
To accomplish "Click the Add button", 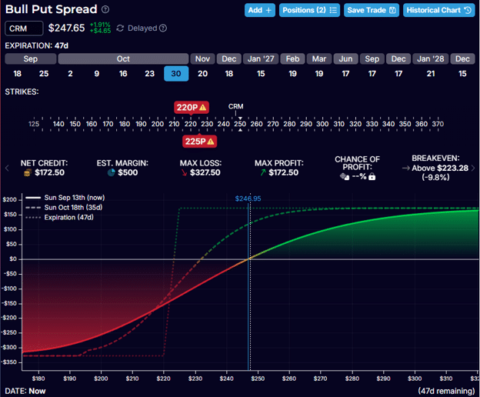I will tap(260, 10).
